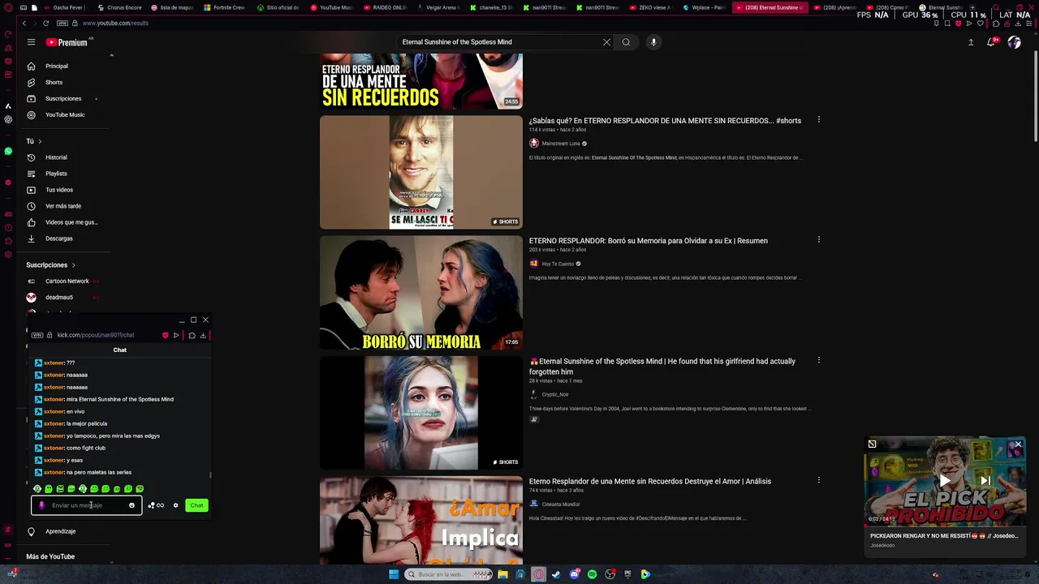This screenshot has height=584, width=1039.
Task: Open options menu for ETERNO RESPLANDOR Resumen
Action: coord(818,240)
